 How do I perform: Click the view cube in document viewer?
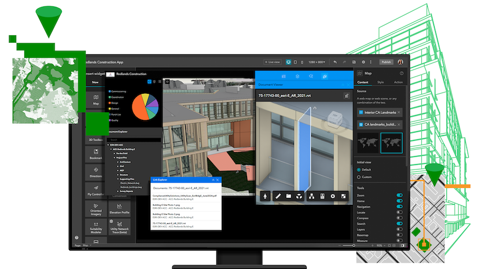tap(334, 119)
